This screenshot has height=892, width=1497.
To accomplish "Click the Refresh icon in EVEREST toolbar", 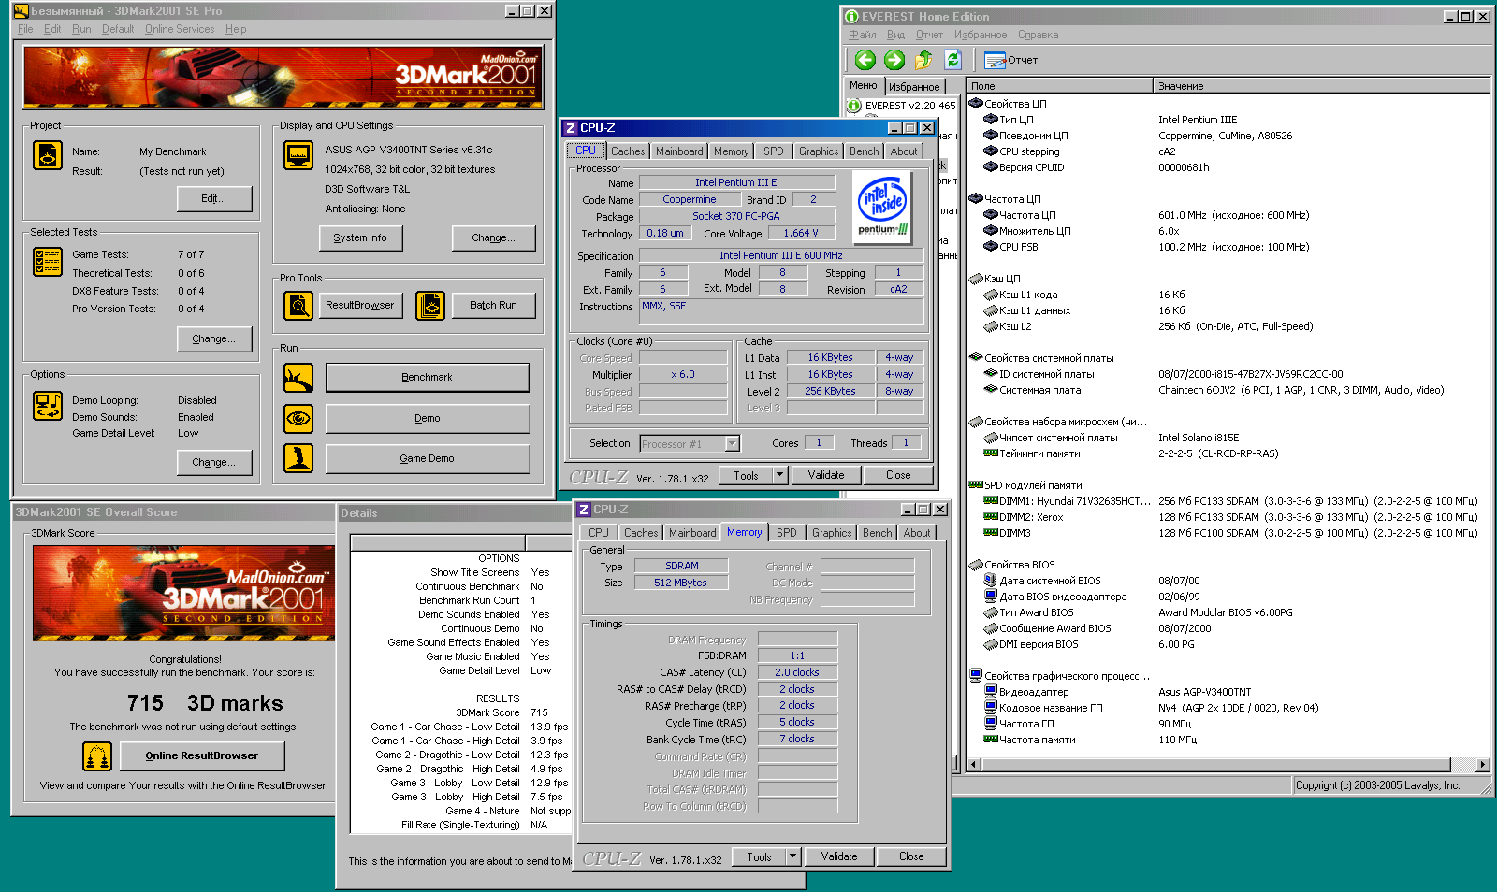I will [x=952, y=60].
